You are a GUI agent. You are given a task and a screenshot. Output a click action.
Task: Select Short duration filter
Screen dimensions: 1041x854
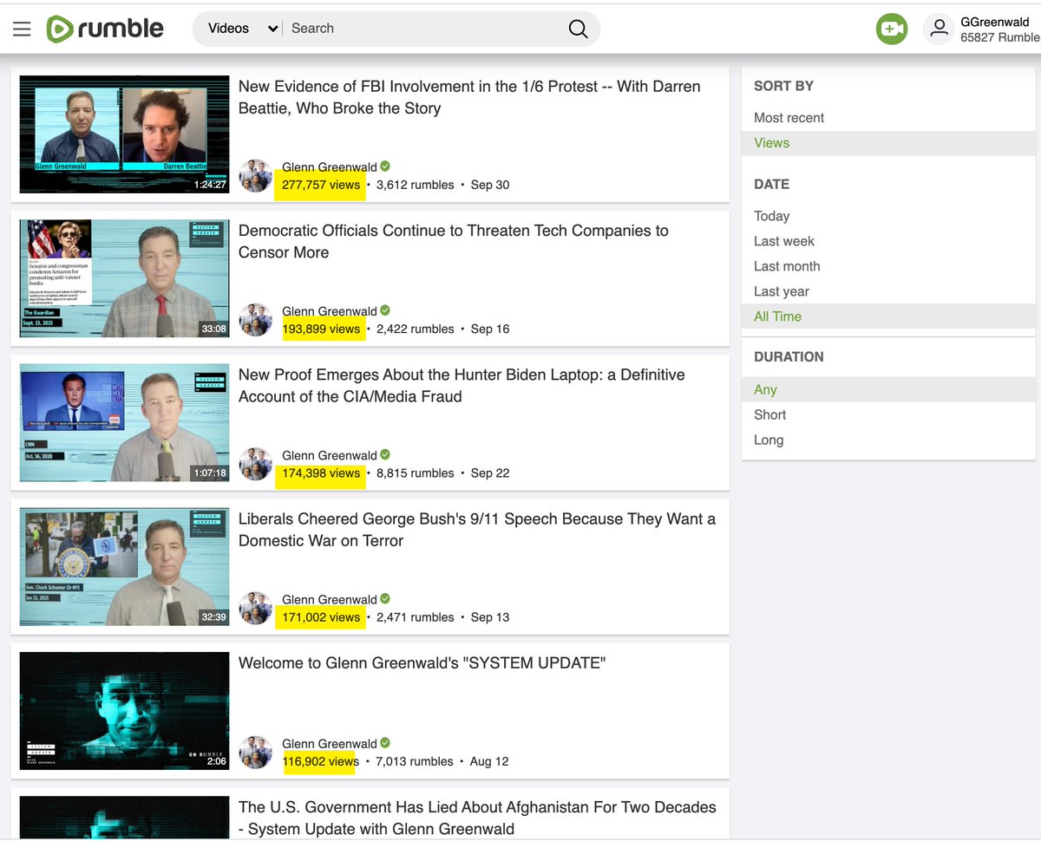(769, 414)
